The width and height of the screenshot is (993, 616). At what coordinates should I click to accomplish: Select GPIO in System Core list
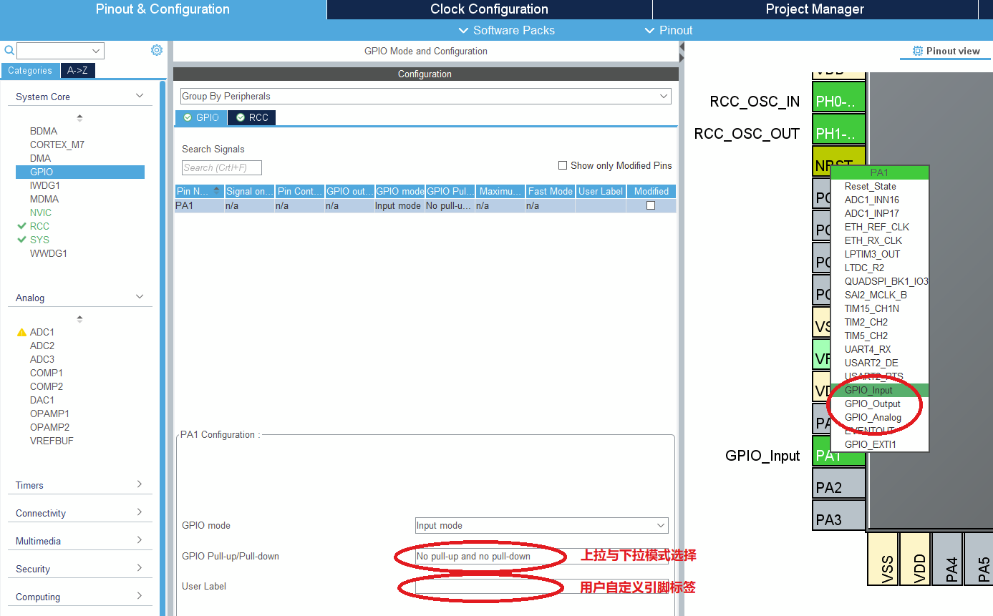point(80,172)
